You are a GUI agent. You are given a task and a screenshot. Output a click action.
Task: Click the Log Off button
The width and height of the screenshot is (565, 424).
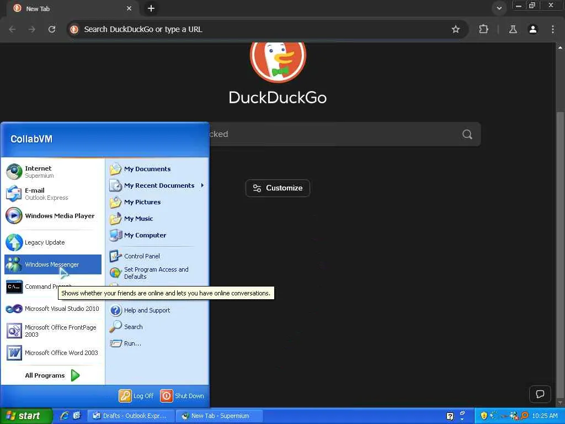[136, 396]
